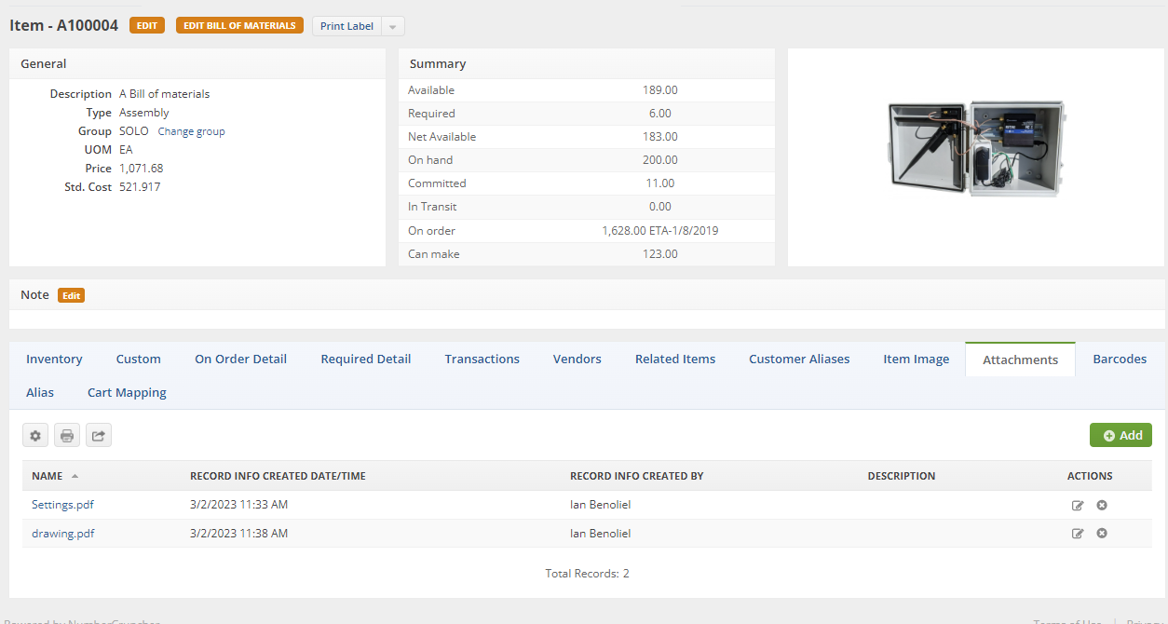
Task: Select the Attachments tab
Action: pyautogui.click(x=1021, y=359)
